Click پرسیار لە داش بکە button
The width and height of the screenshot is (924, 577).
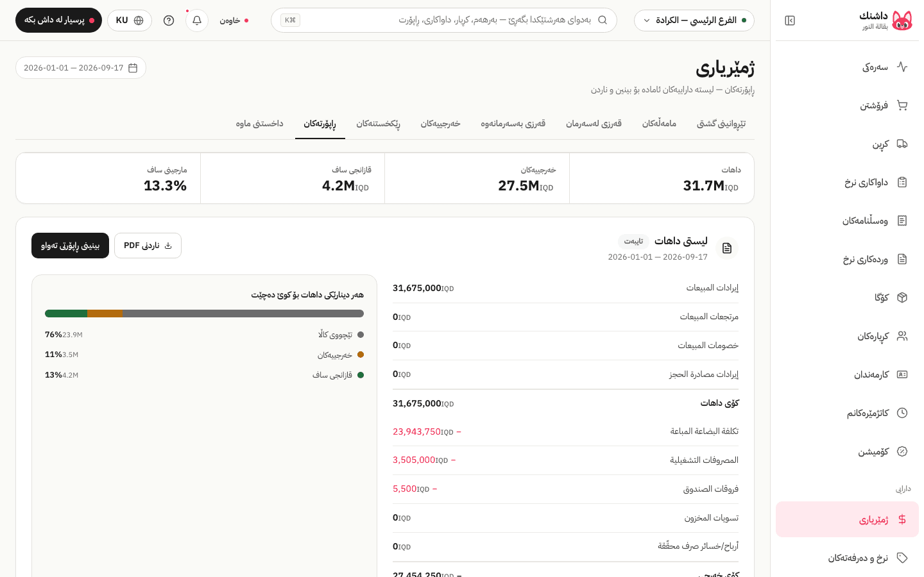click(x=58, y=21)
